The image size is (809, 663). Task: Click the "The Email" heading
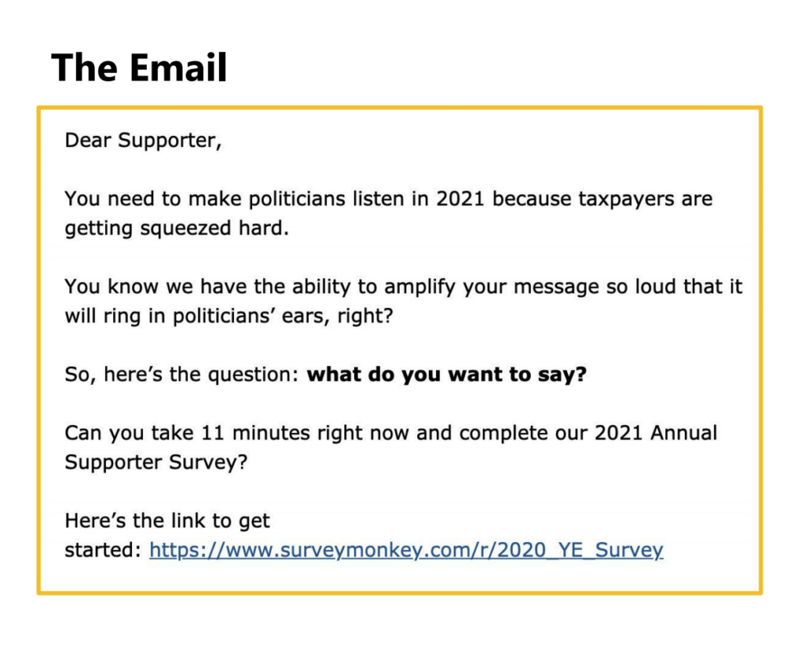point(139,67)
